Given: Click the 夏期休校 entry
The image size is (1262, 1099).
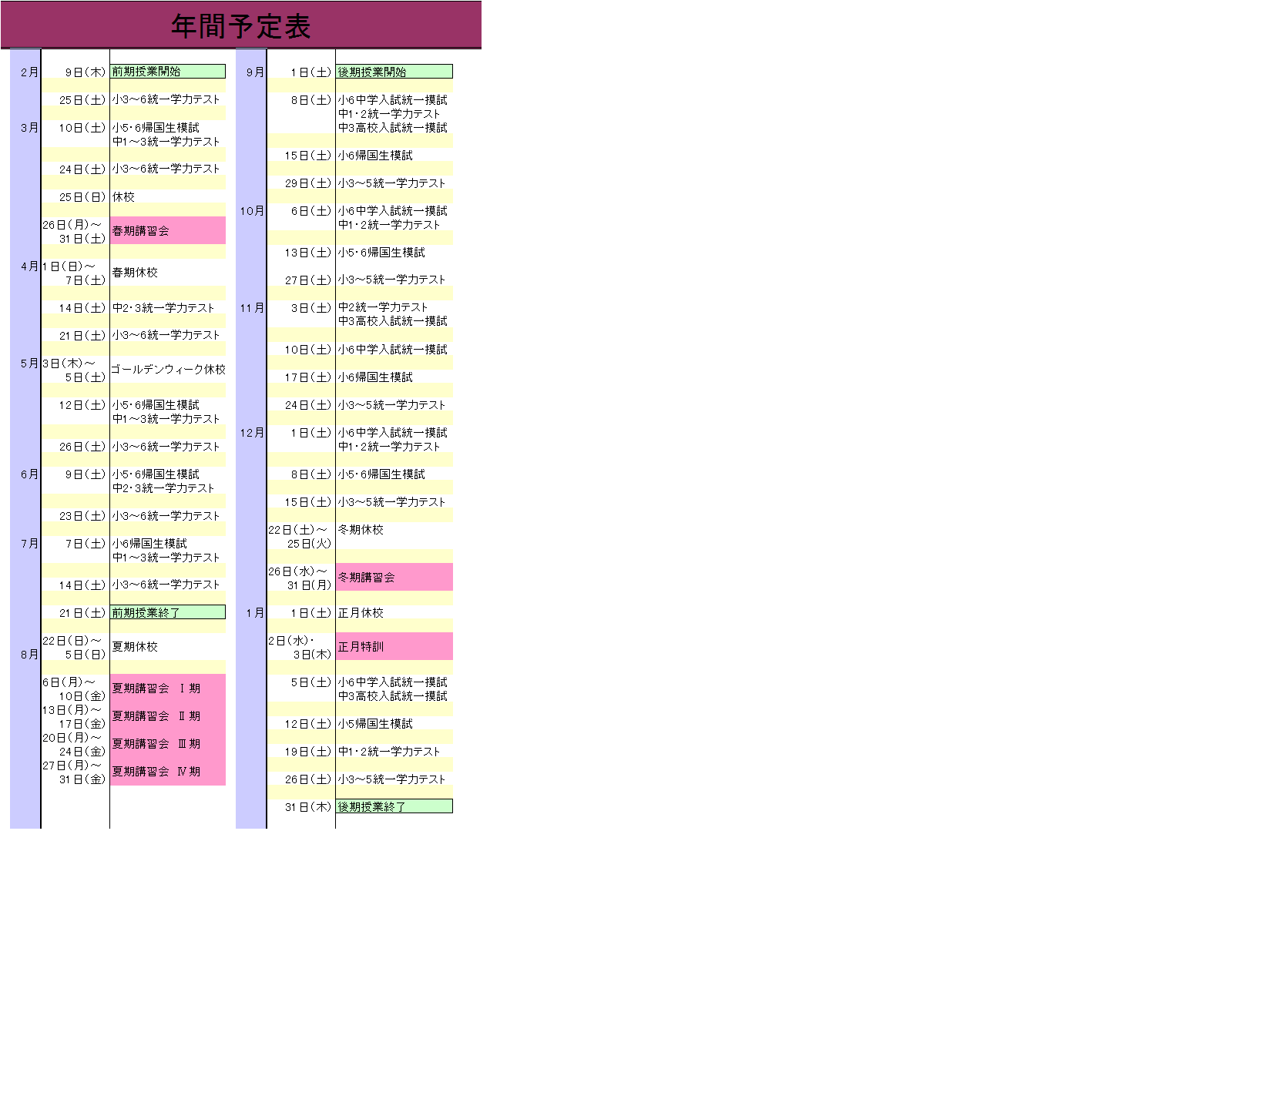Looking at the screenshot, I should [135, 647].
